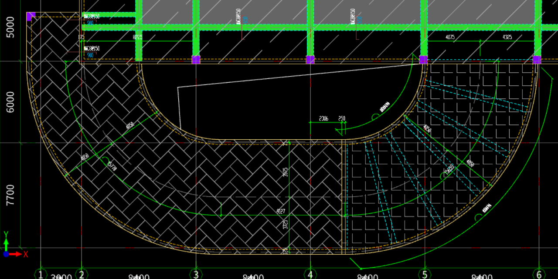Select the purple column at top-left corner

click(x=31, y=17)
